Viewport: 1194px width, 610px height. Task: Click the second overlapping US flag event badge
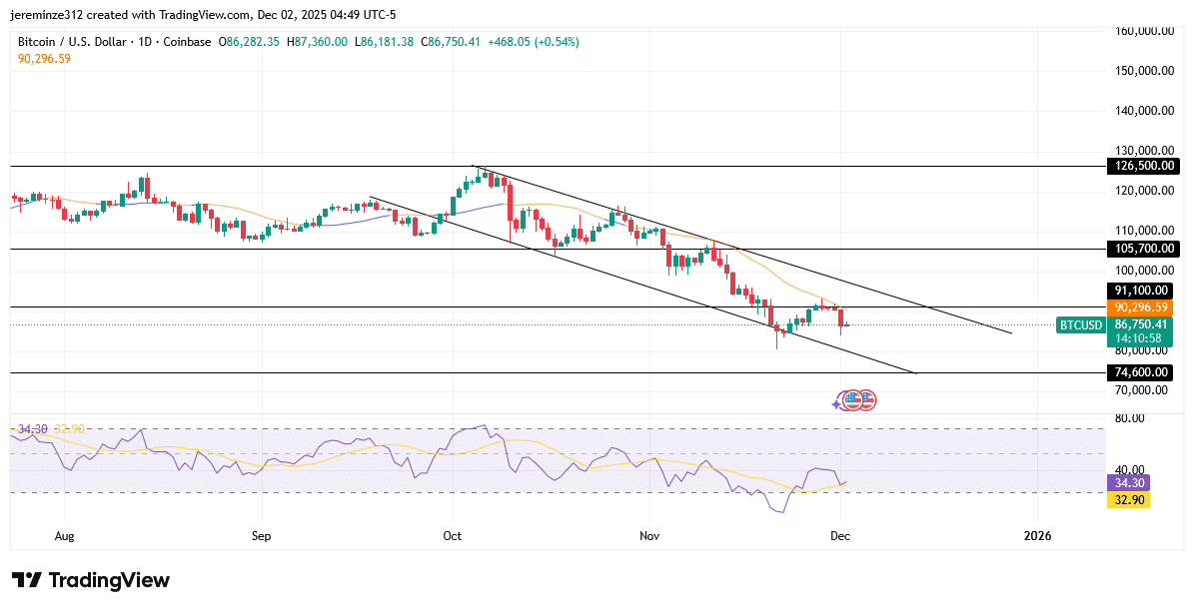point(867,399)
